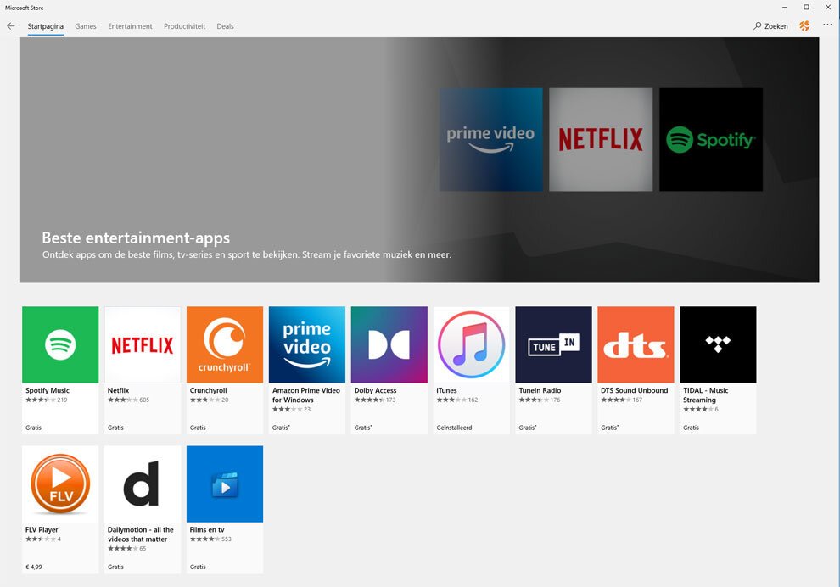This screenshot has width=840, height=587.
Task: Click the banner description about films and tv-series
Action: [x=246, y=255]
